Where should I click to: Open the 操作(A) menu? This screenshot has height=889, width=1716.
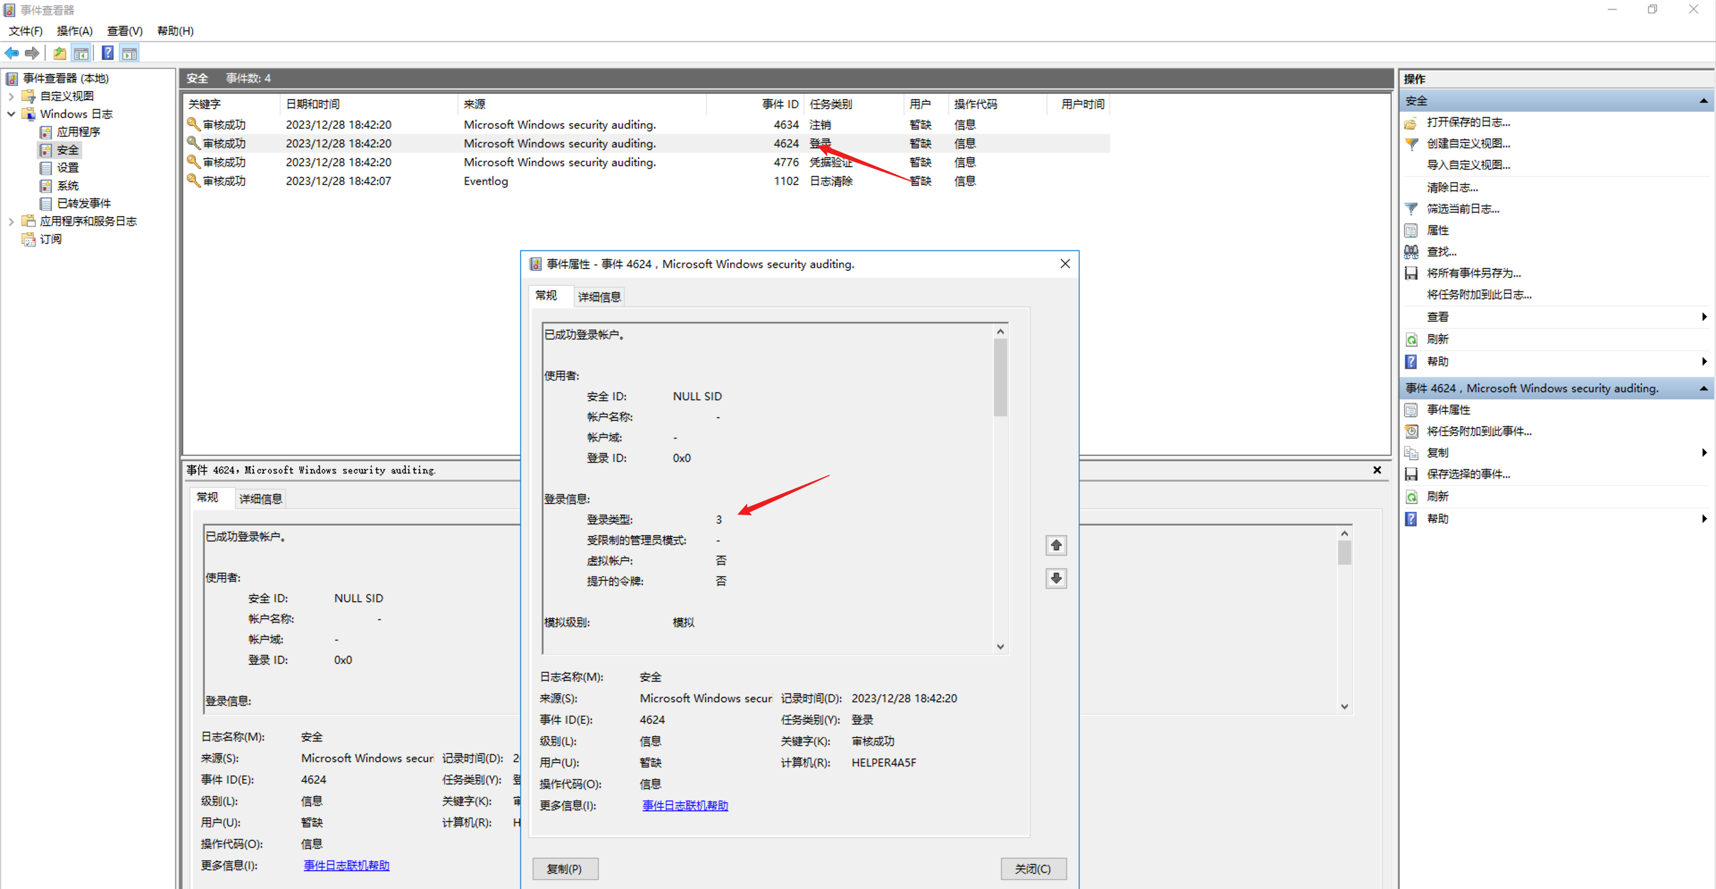pyautogui.click(x=74, y=31)
